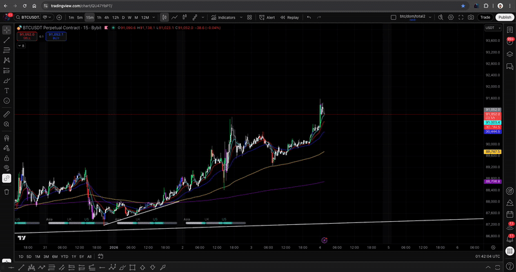This screenshot has width=516, height=272.
Task: Toggle magnet mode for drawings
Action: pyautogui.click(x=6, y=138)
